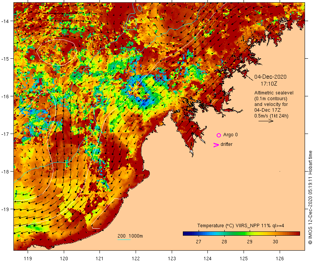Click the latitude axis label '-17'
The width and height of the screenshot is (315, 261).
coord(5,134)
